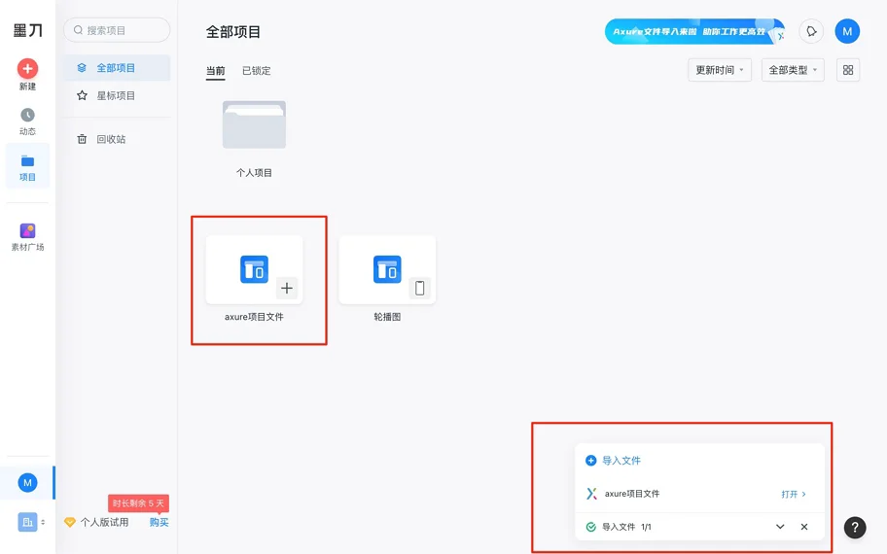Select the 项目 folder icon in sidebar
The height and width of the screenshot is (554, 887).
(27, 161)
